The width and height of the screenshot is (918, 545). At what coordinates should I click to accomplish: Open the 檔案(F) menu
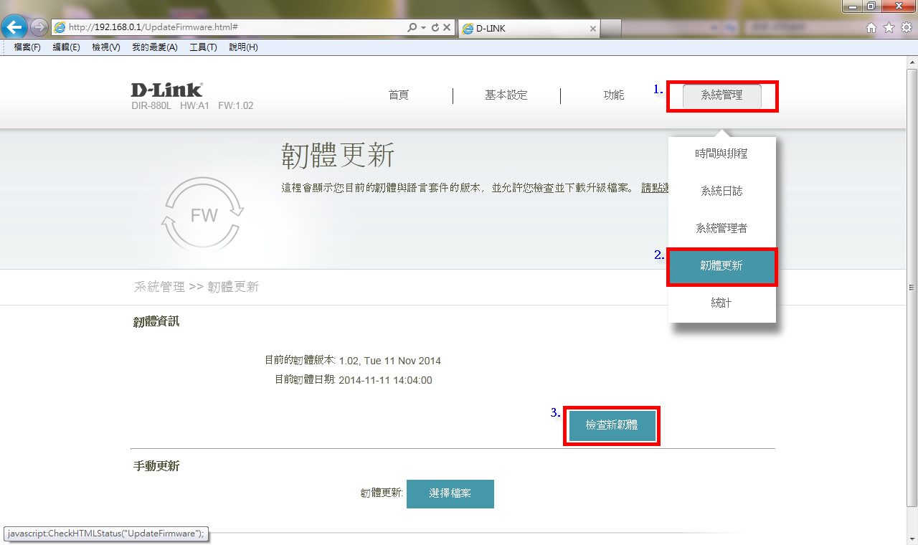click(x=27, y=47)
